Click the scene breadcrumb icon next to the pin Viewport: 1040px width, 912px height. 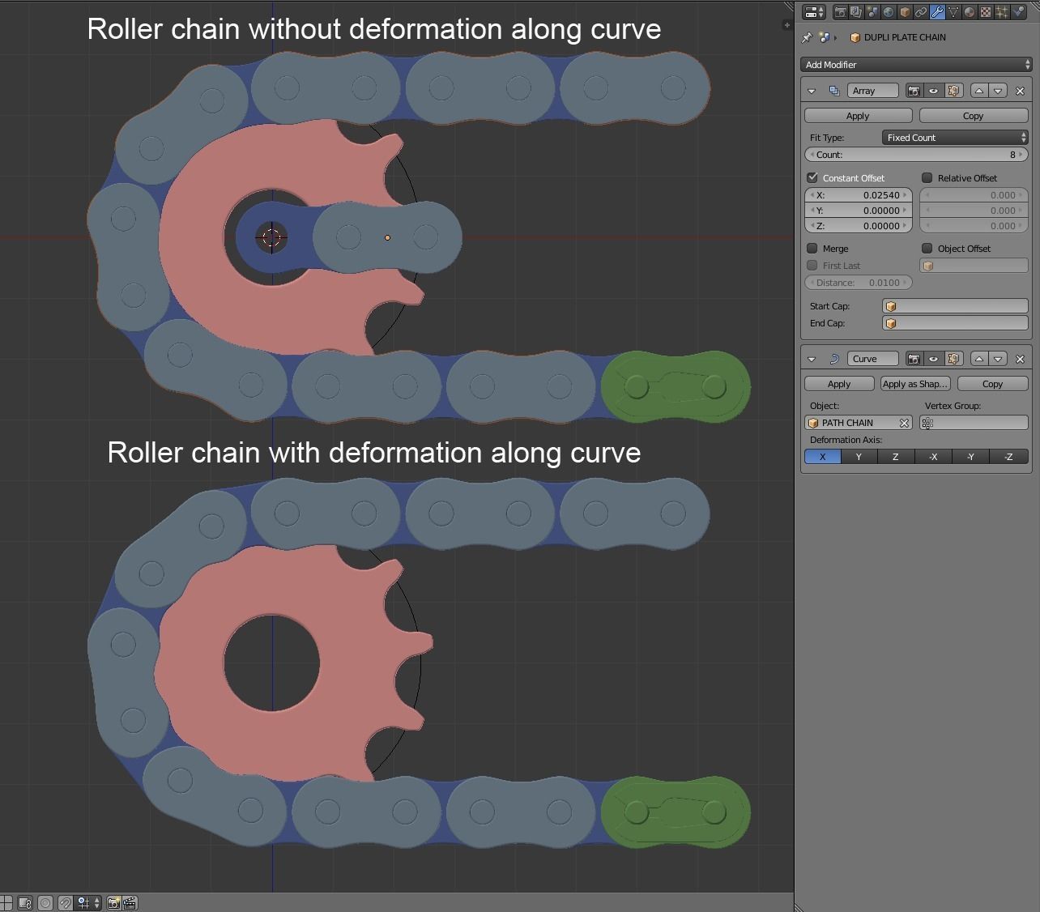[x=825, y=37]
